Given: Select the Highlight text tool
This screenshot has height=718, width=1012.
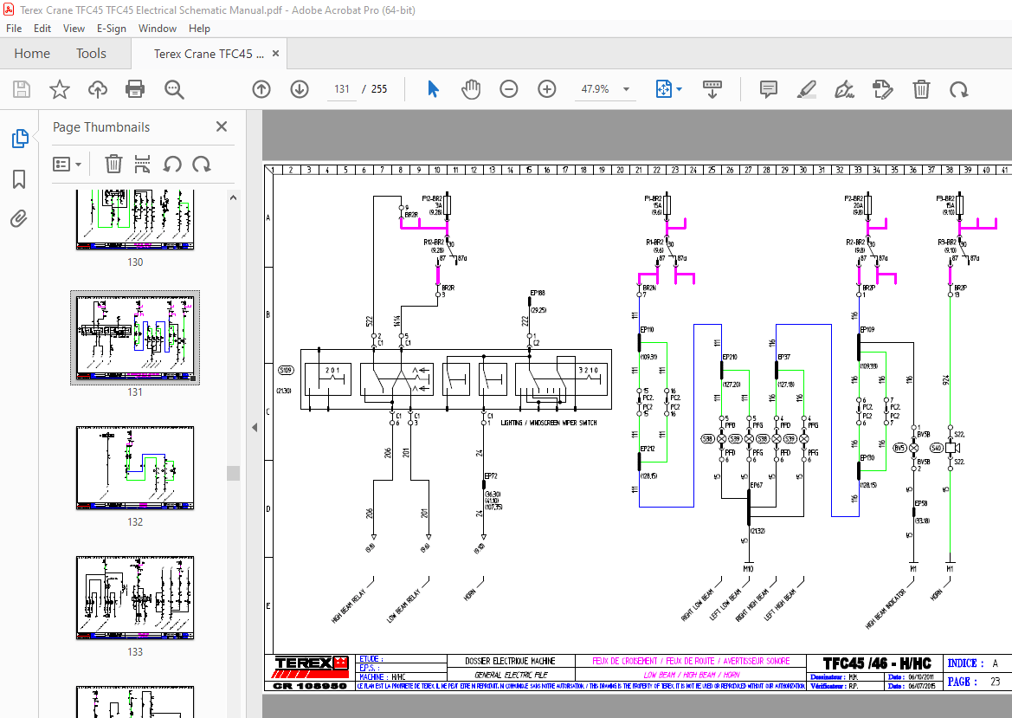Looking at the screenshot, I should pyautogui.click(x=806, y=88).
